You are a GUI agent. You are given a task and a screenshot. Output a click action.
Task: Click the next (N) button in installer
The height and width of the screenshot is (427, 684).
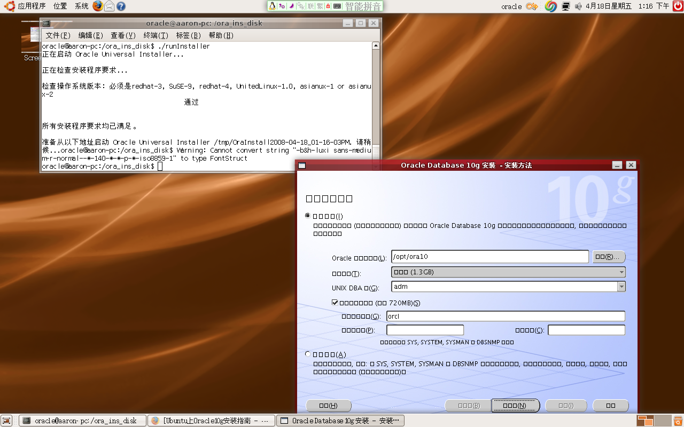tap(515, 406)
